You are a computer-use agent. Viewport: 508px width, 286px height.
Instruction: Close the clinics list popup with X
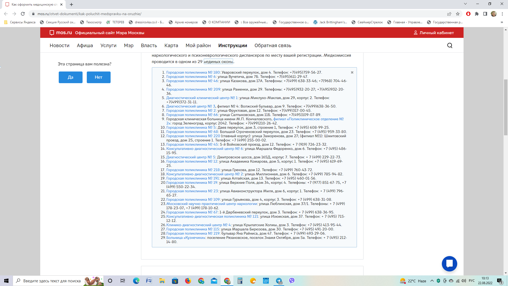coord(352,72)
